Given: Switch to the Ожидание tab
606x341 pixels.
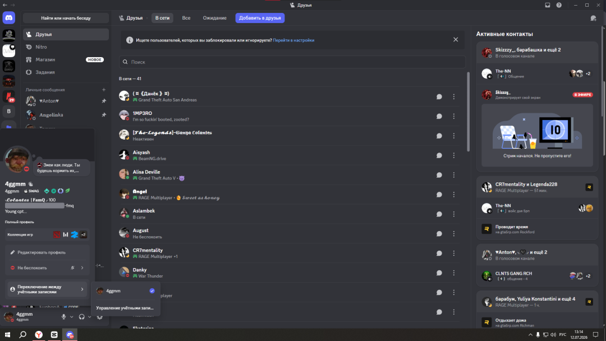Looking at the screenshot, I should (x=214, y=18).
